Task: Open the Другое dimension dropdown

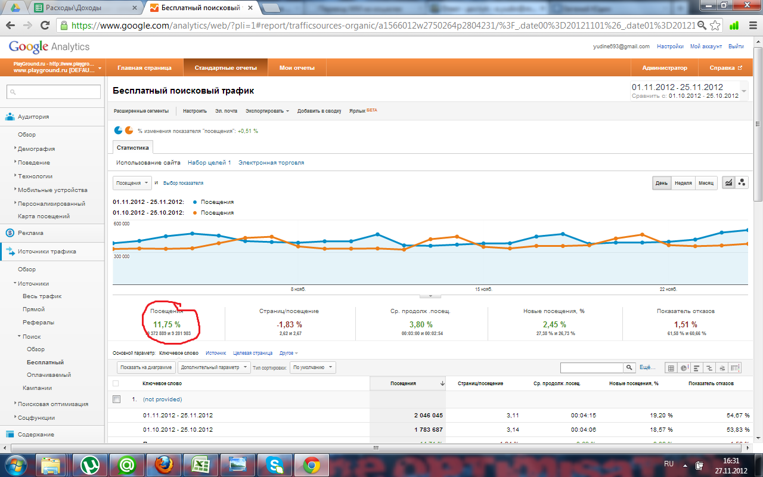Action: point(289,353)
